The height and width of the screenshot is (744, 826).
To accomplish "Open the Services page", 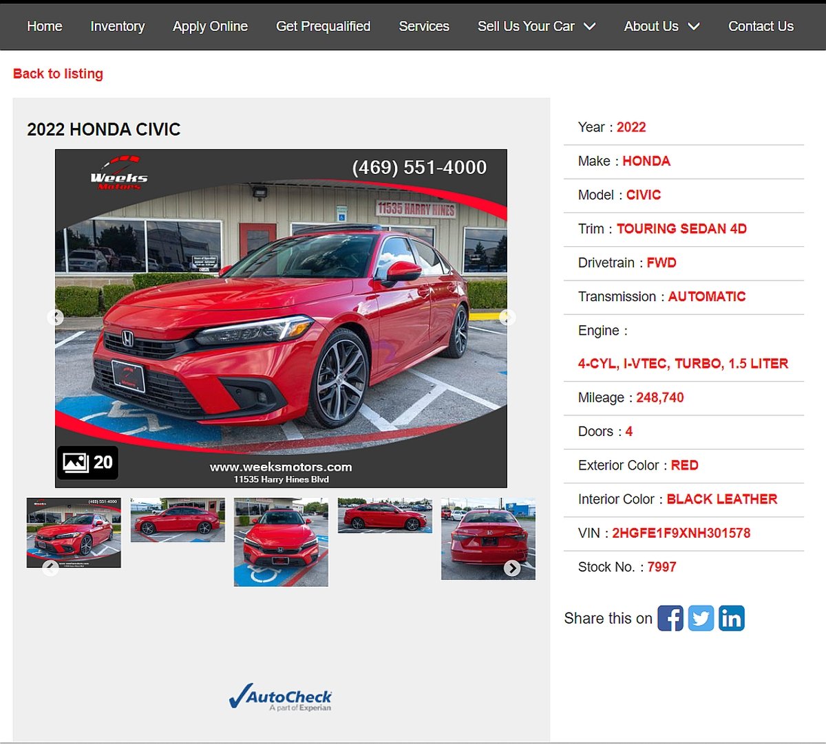I will tap(424, 26).
